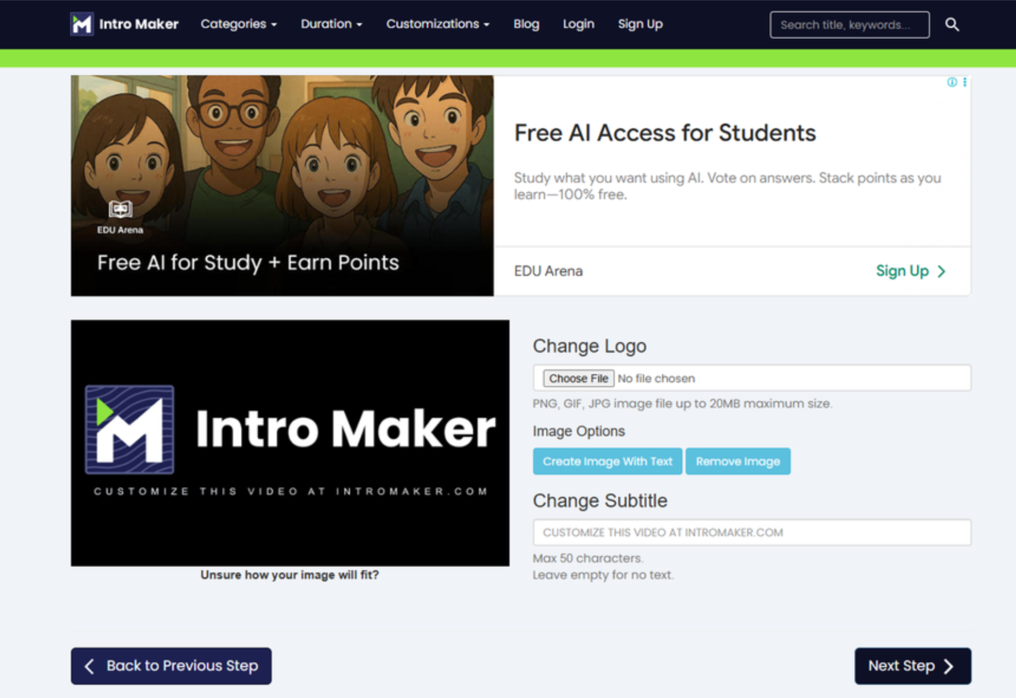Click the chevron next to Sign Up on the ad

click(942, 271)
